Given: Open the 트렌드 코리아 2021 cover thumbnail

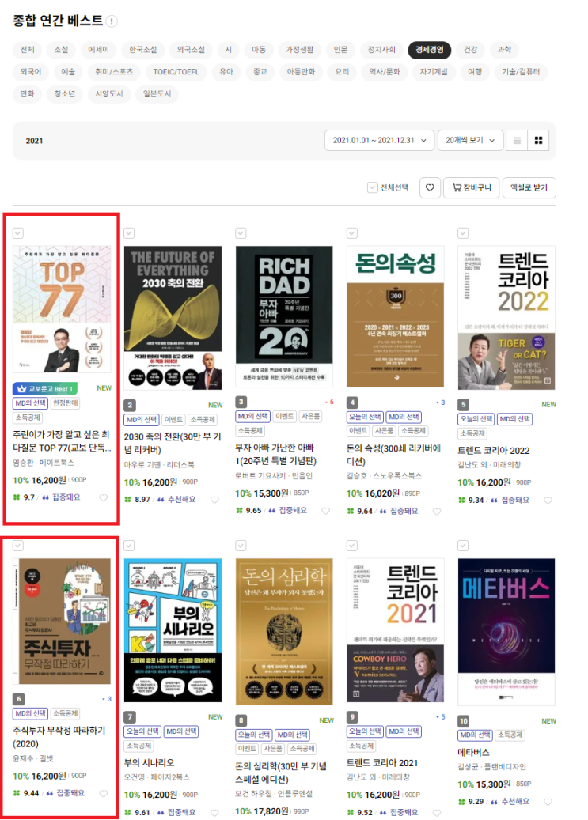Looking at the screenshot, I should [x=396, y=630].
